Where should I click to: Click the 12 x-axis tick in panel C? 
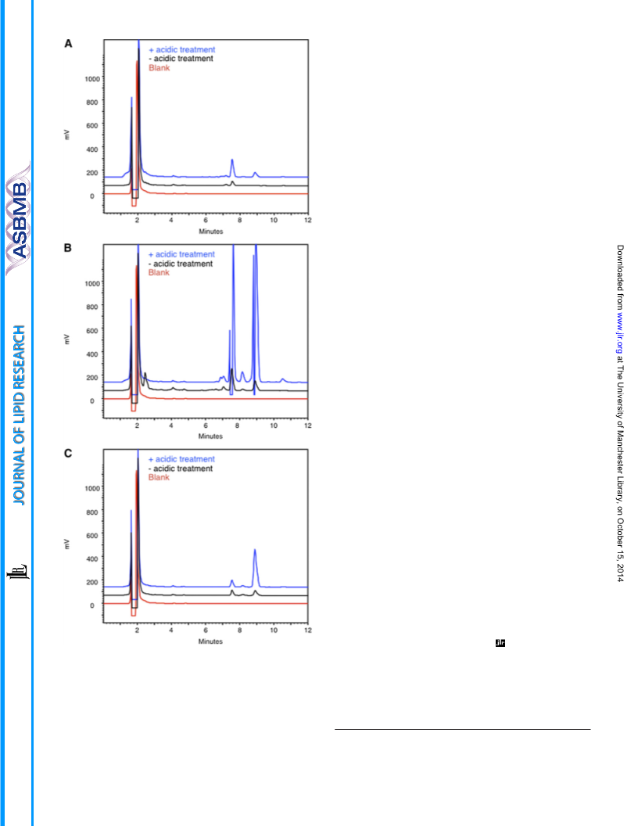(x=308, y=630)
